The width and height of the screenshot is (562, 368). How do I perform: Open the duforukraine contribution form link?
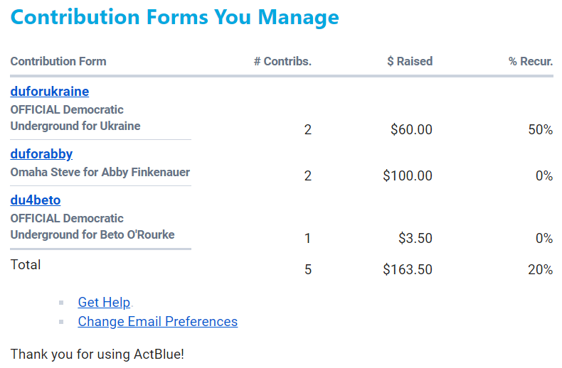(50, 92)
